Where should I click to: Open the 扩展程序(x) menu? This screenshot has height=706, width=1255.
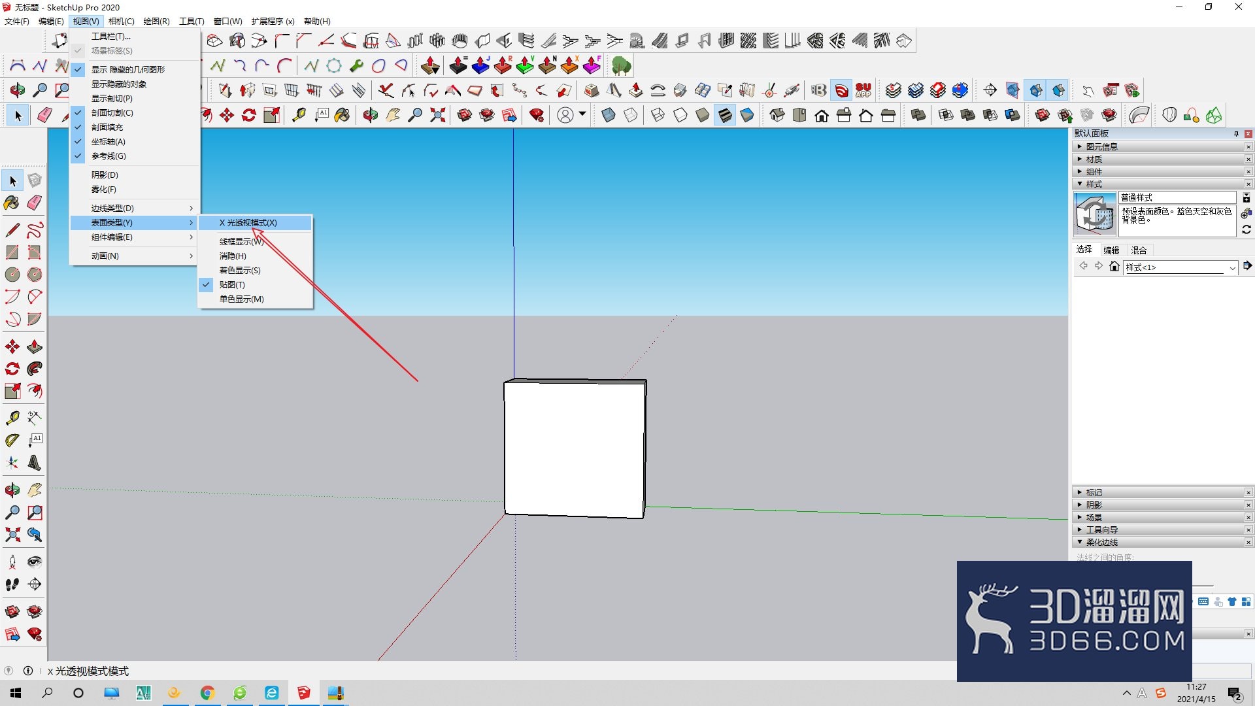point(273,22)
